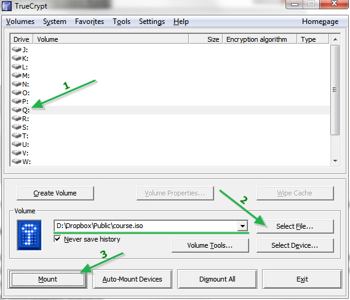Click the K: drive icon
The width and height of the screenshot is (350, 300).
tap(17, 58)
